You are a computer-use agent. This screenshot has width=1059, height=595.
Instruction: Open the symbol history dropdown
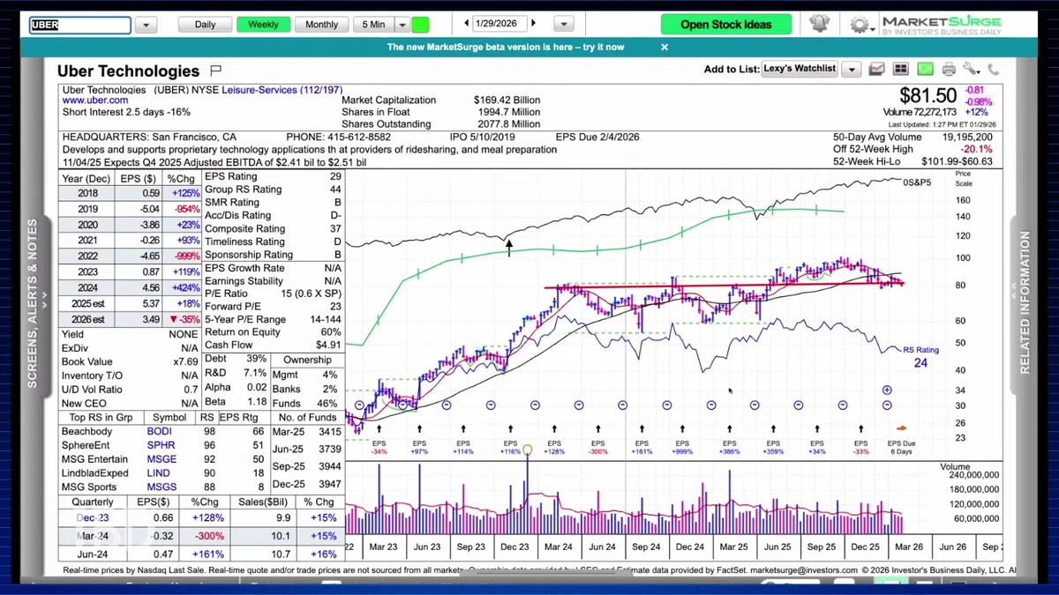146,26
